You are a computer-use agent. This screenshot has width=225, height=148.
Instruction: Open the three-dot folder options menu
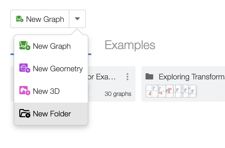tap(127, 77)
